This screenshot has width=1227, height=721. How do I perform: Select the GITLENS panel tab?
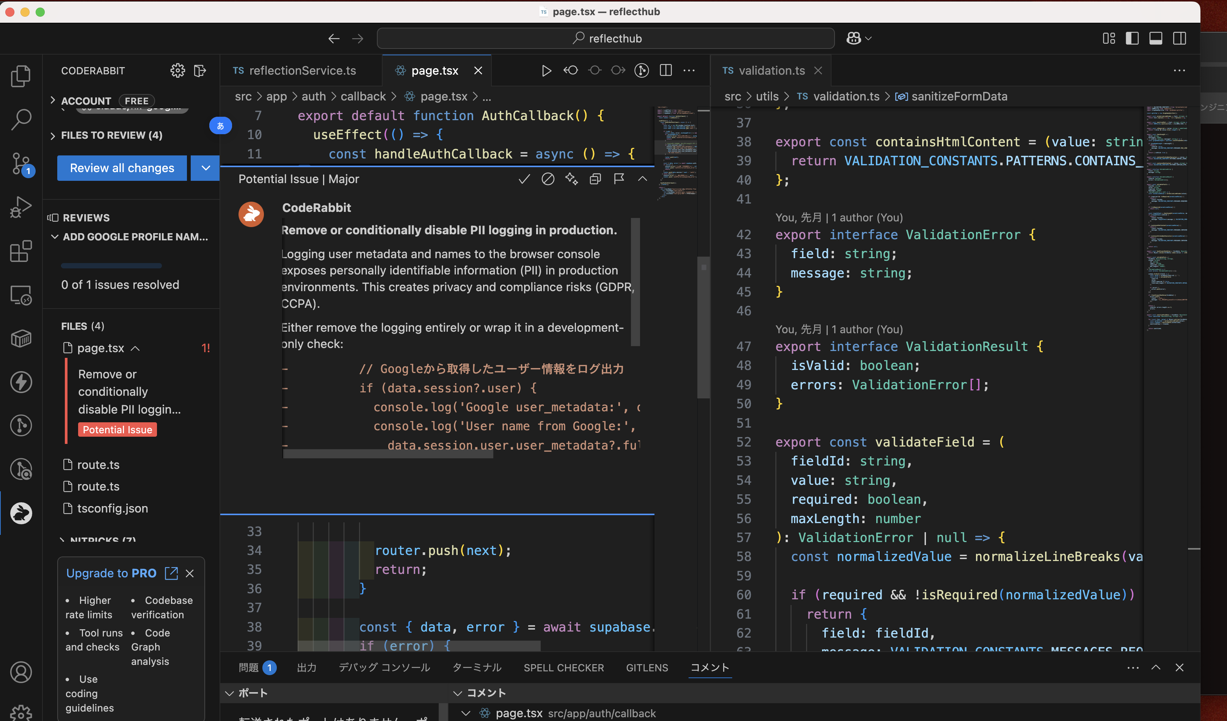[x=646, y=668]
